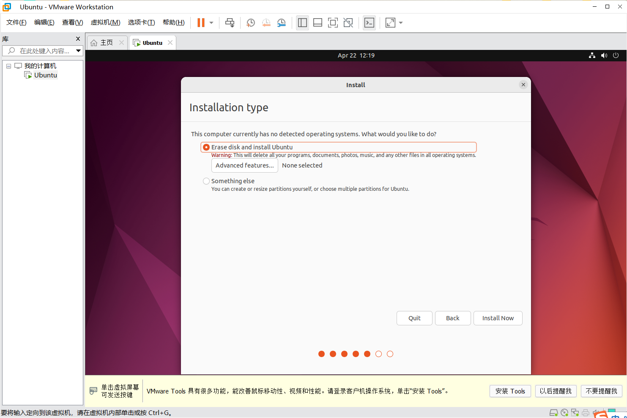Open the library search dropdown arrow
Image resolution: width=627 pixels, height=418 pixels.
coord(79,51)
